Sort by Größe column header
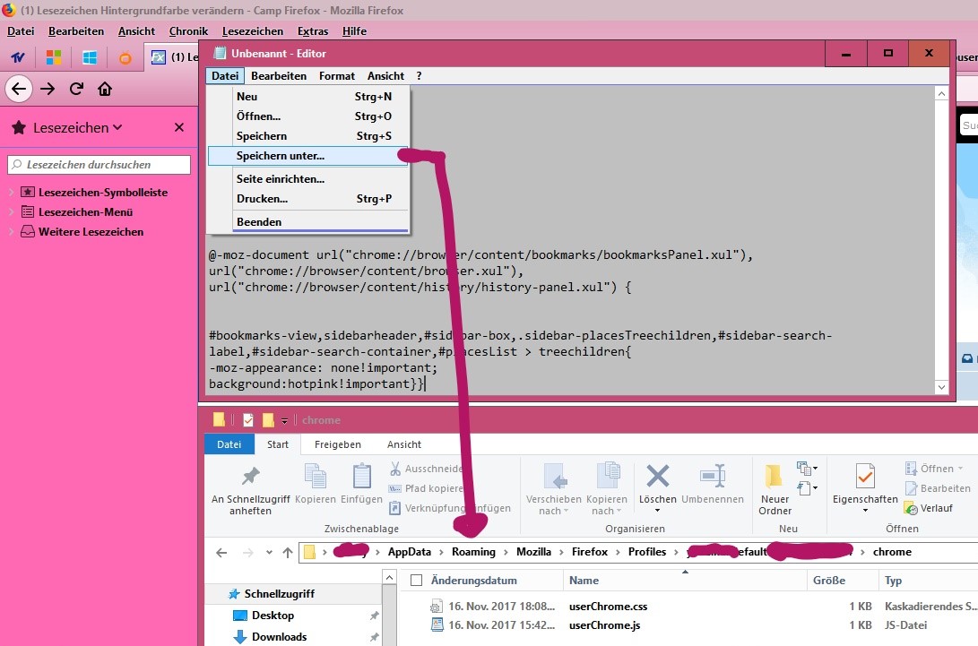The image size is (978, 646). tap(843, 581)
